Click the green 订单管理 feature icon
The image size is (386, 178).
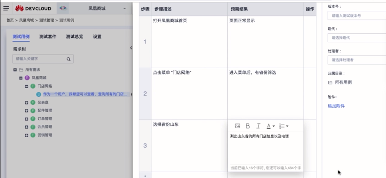pos(33,119)
